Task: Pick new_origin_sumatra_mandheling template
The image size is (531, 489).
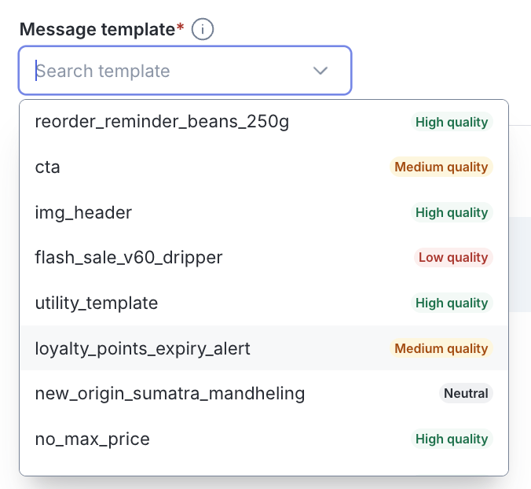Action: 264,393
